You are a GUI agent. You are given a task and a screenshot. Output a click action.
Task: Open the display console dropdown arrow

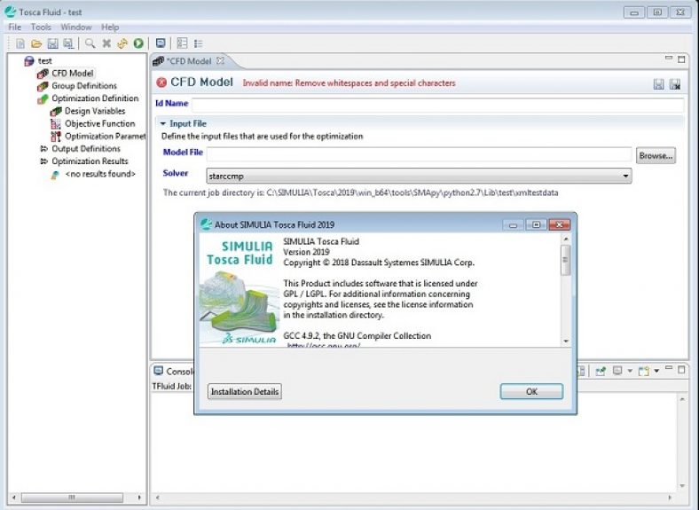coord(630,371)
